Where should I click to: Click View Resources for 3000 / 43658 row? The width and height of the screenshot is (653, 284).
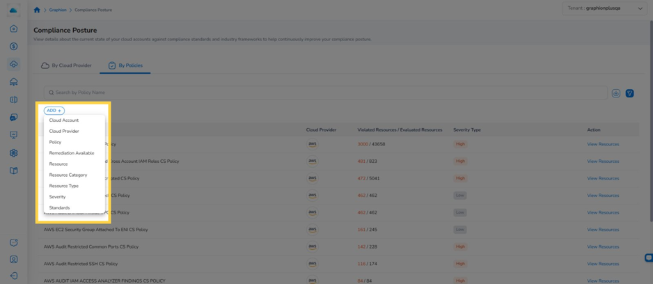(x=603, y=144)
